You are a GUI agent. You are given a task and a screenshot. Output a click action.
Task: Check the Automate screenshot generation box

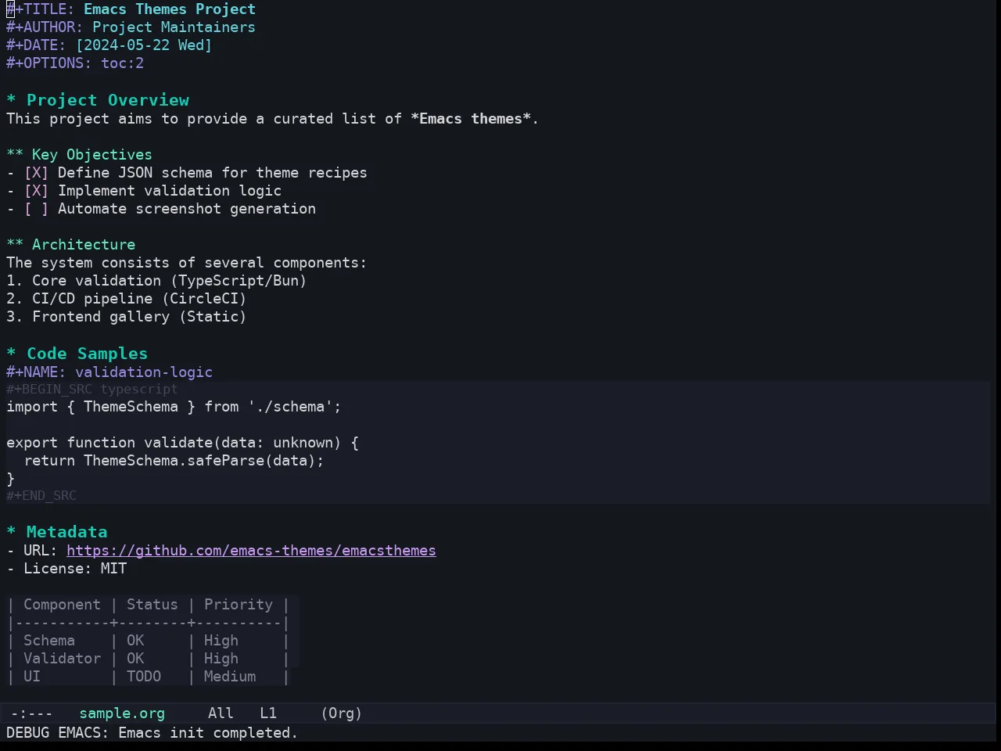(x=36, y=209)
